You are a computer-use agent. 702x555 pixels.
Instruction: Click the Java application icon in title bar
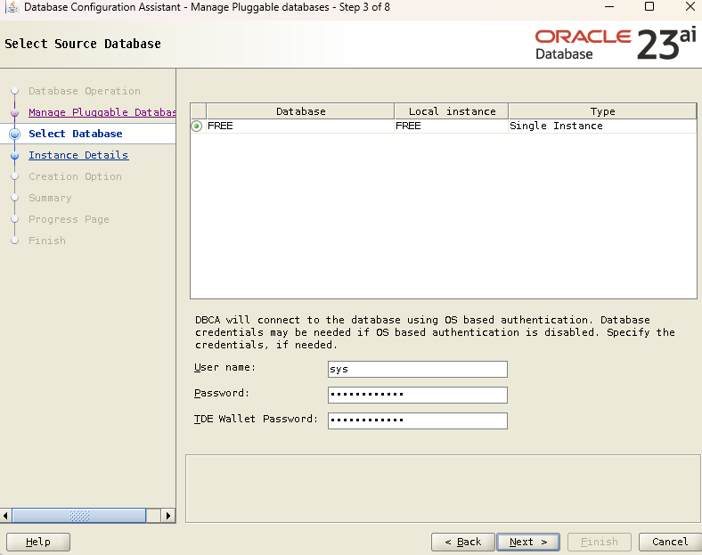coord(12,7)
